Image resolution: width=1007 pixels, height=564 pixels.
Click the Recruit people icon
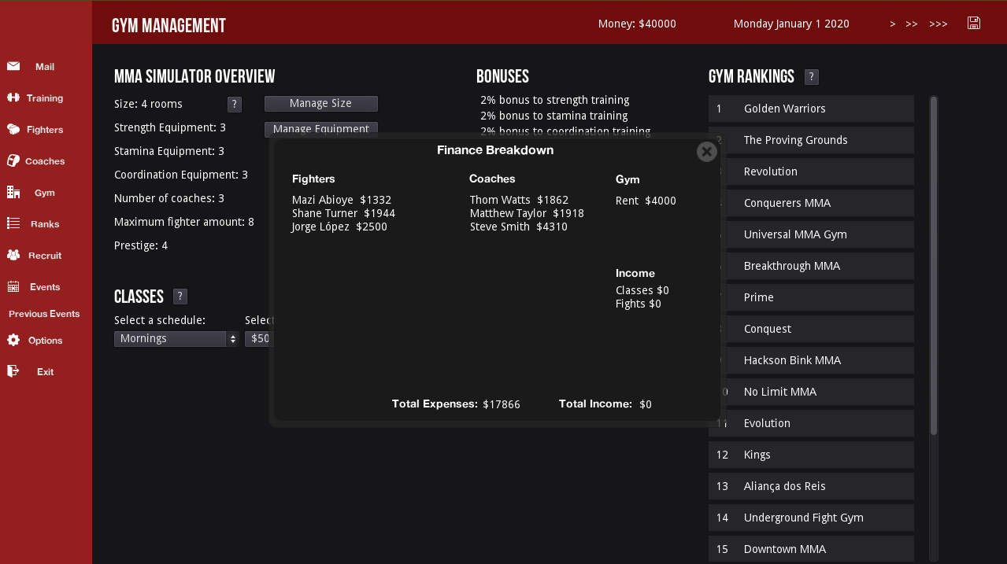click(x=13, y=256)
